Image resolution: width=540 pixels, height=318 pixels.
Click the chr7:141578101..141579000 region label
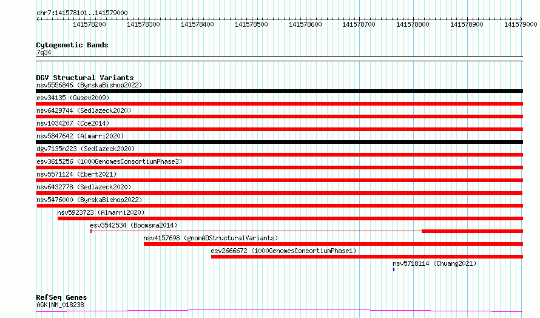[x=82, y=13]
